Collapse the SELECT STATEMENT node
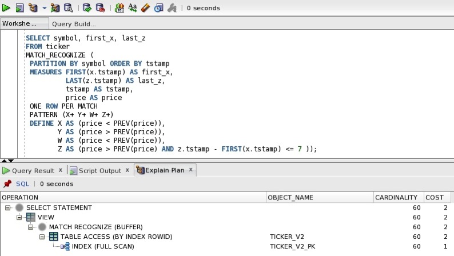The width and height of the screenshot is (454, 256). click(x=8, y=207)
